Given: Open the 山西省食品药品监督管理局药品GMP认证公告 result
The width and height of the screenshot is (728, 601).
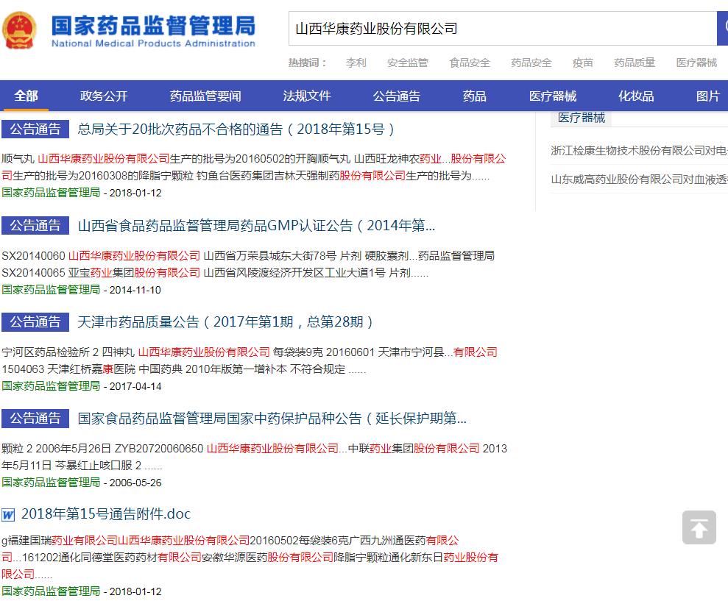Looking at the screenshot, I should pyautogui.click(x=256, y=226).
